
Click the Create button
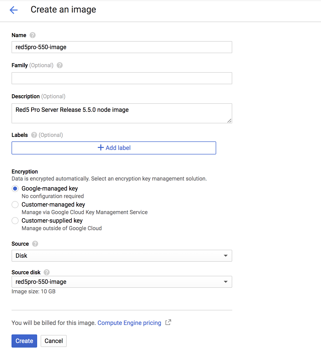[x=24, y=341]
